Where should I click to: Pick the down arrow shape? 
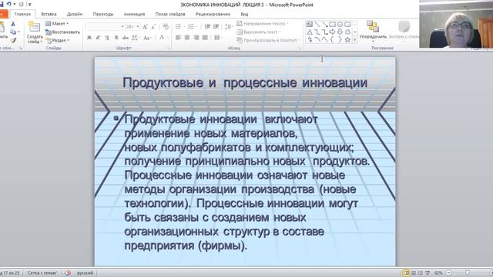point(340,32)
